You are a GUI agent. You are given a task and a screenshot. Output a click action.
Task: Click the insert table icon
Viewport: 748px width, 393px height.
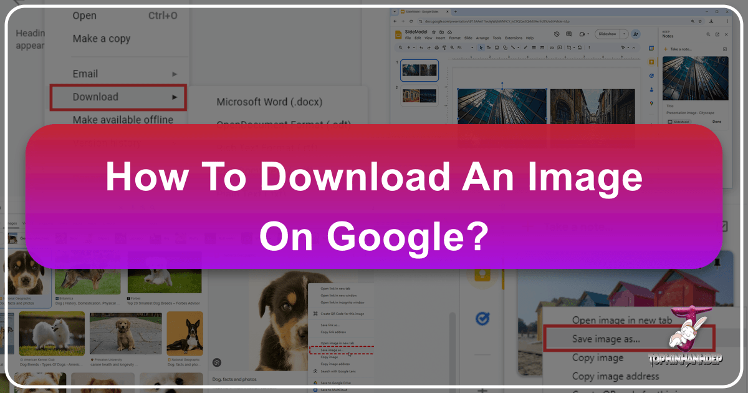[534, 47]
